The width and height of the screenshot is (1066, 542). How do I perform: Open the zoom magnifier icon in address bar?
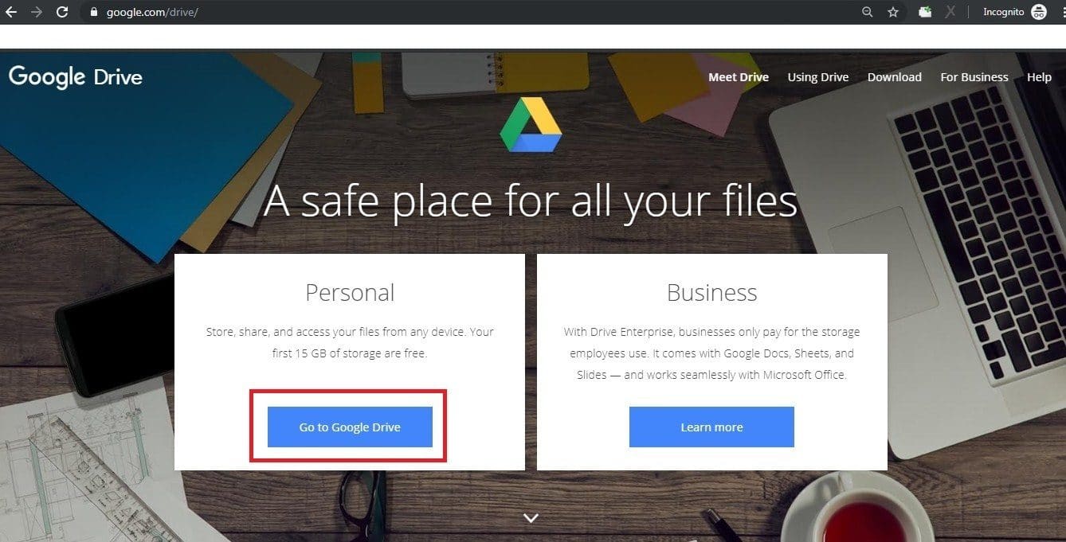[x=868, y=12]
